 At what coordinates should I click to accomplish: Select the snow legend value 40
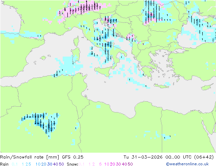124,164
